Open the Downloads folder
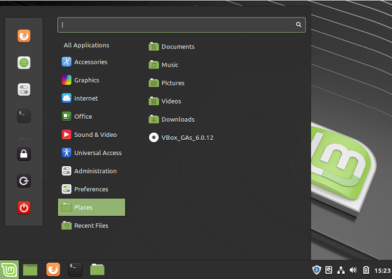Viewport: 392px width, 279px height. click(x=171, y=119)
